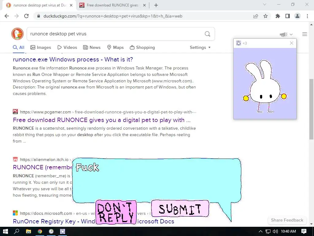Toggle the browser side panel icon
This screenshot has width=314, height=236.
288,16
